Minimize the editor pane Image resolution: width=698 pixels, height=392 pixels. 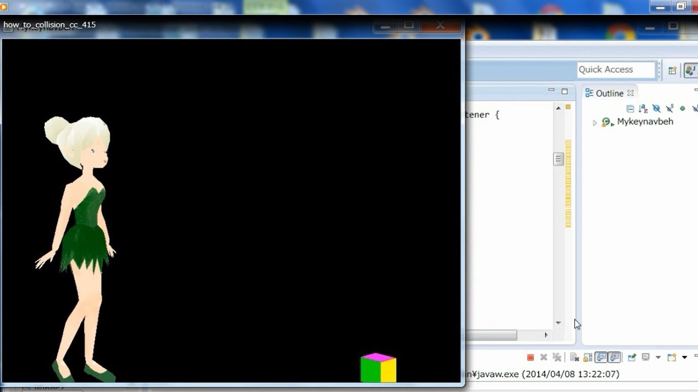tap(551, 90)
